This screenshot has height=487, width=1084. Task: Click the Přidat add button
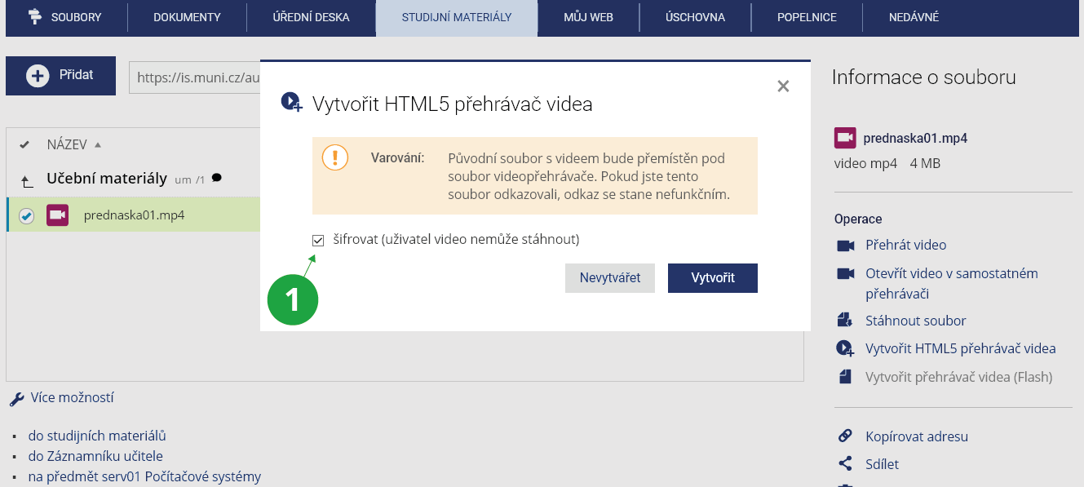tap(61, 76)
